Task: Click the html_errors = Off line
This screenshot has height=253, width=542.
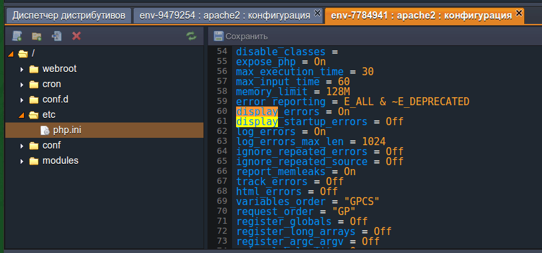Action: click(x=287, y=191)
